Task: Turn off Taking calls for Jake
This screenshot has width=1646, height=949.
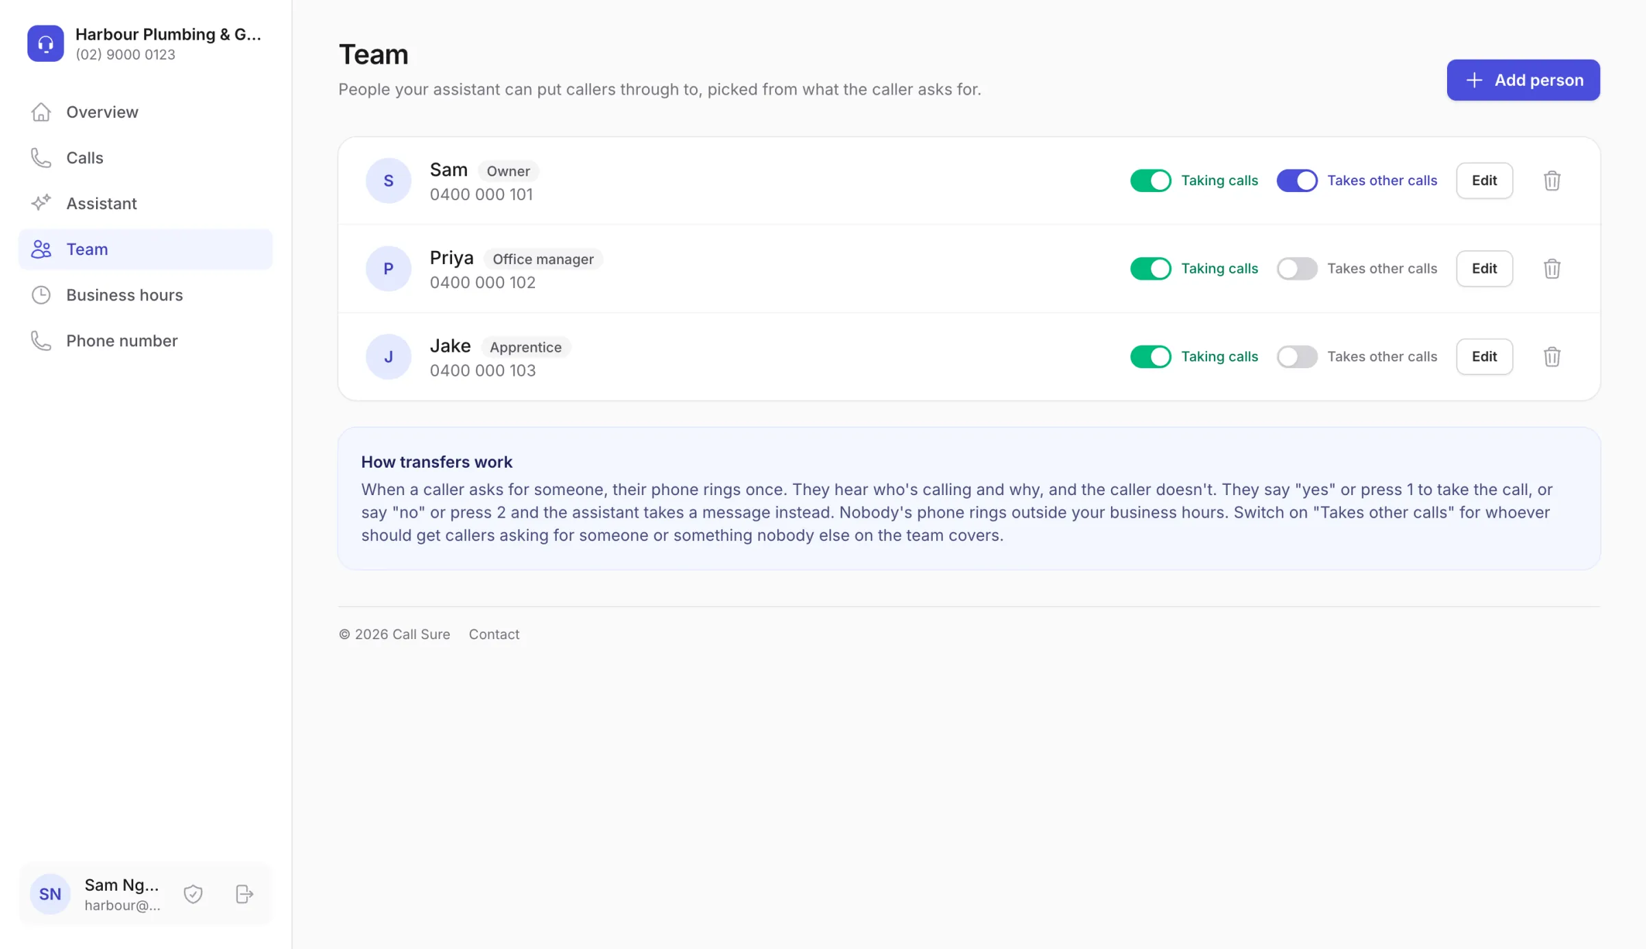Action: pos(1151,357)
